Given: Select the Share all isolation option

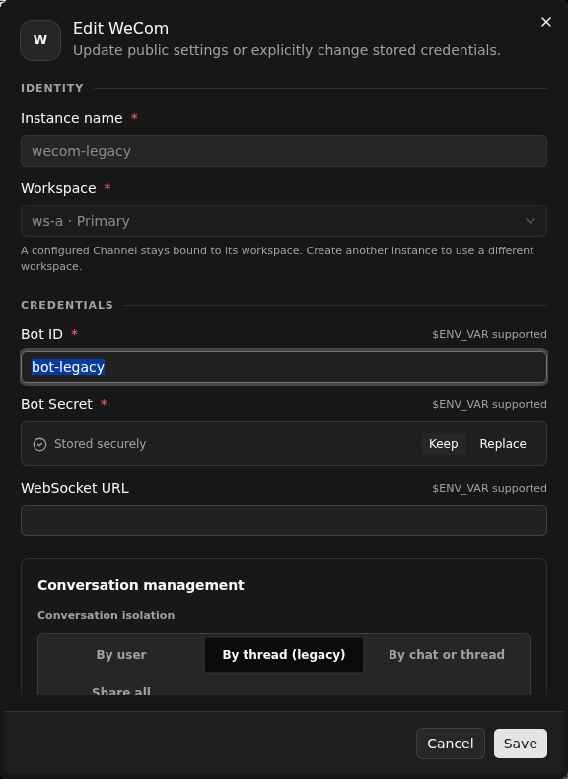Looking at the screenshot, I should point(121,690).
